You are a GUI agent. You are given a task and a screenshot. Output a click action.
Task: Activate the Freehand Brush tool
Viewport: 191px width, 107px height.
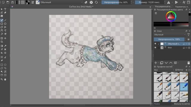(2, 20)
